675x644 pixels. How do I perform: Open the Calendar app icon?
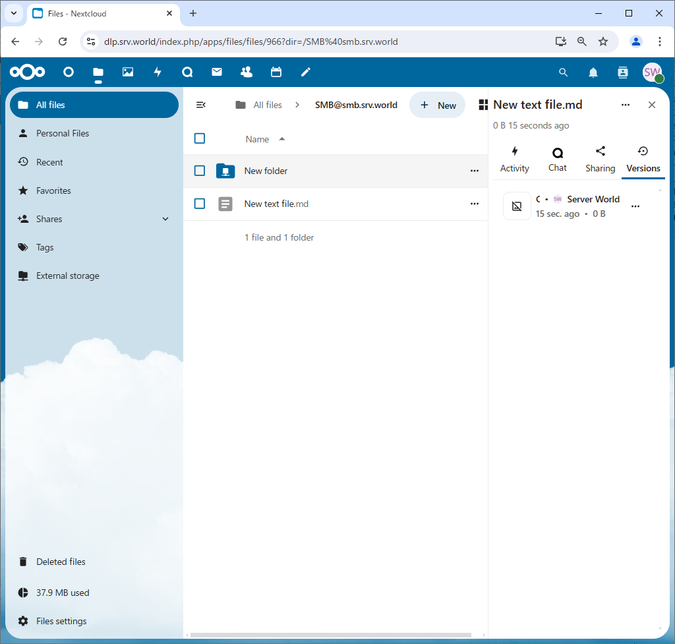[276, 72]
